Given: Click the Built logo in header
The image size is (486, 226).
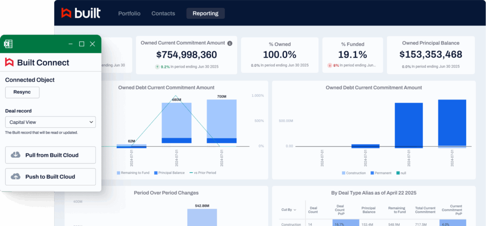Looking at the screenshot, I should 81,13.
